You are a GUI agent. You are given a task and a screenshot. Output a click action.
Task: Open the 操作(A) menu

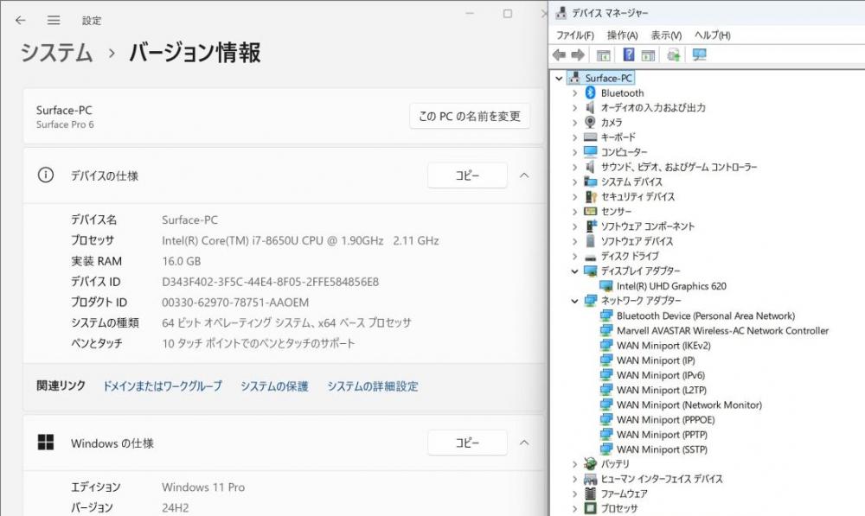pos(622,35)
